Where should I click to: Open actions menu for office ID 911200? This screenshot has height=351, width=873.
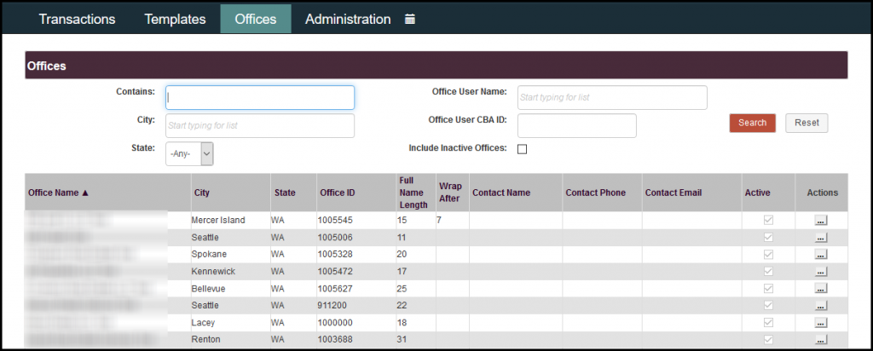[x=821, y=305]
